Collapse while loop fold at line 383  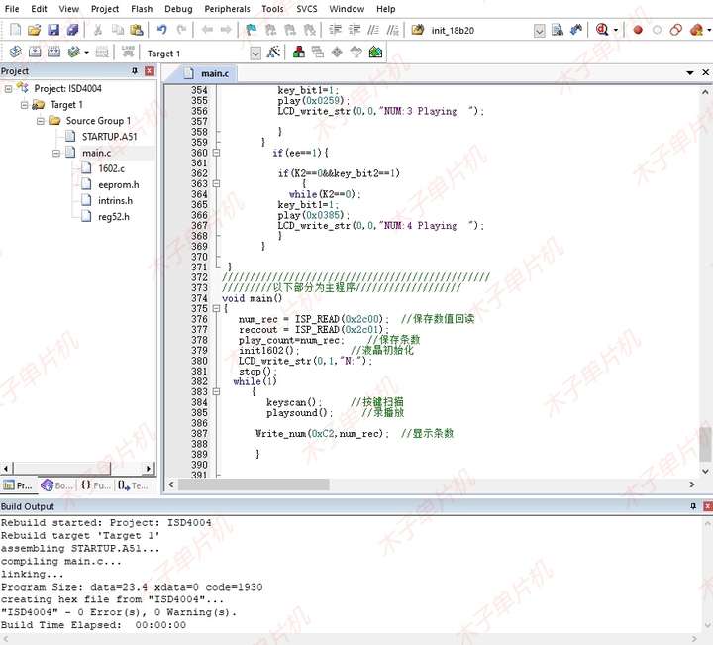coord(217,391)
